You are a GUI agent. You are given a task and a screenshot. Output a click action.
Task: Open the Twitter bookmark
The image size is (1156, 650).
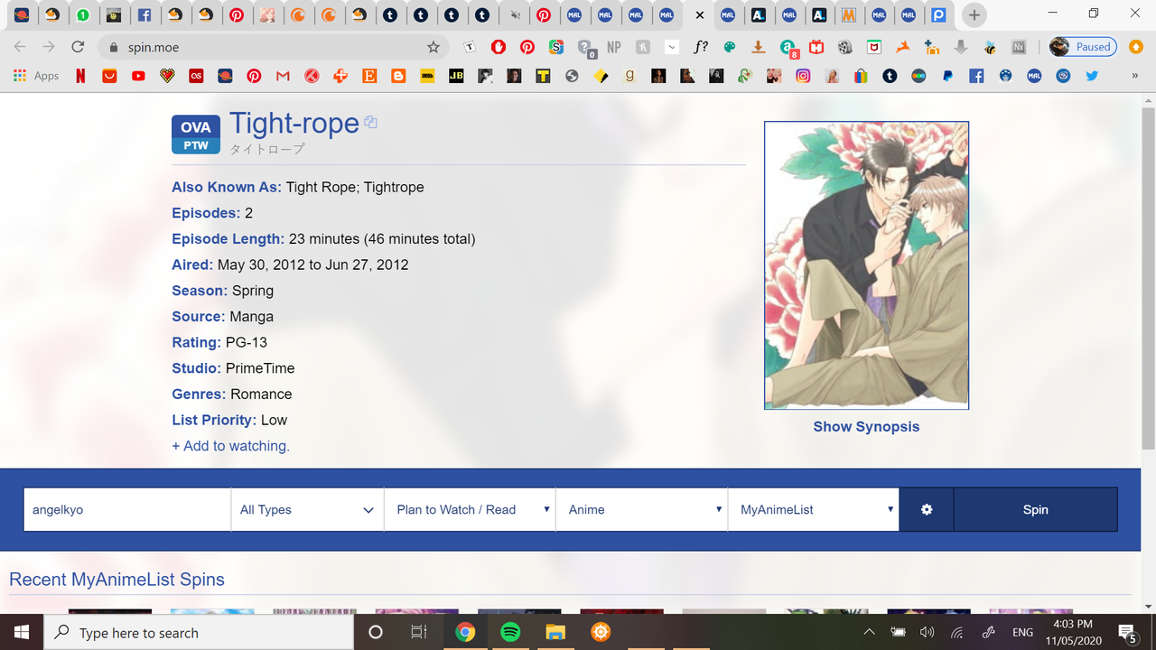[1092, 77]
